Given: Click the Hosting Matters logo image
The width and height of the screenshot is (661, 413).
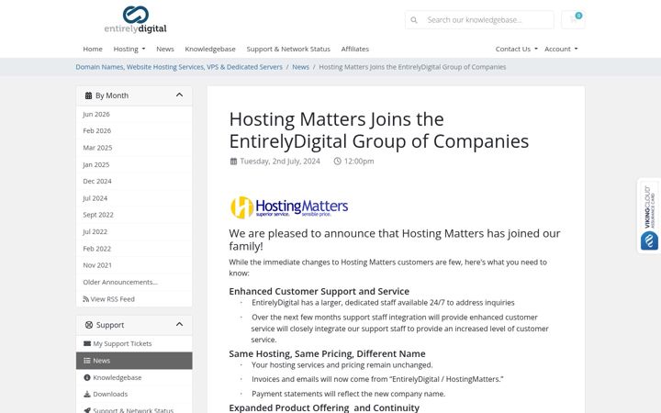Looking at the screenshot, I should (289, 207).
